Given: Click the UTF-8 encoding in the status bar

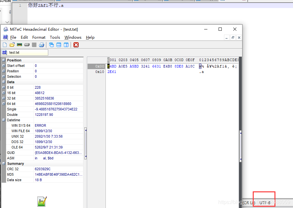Looking at the screenshot, I should pos(265,203).
